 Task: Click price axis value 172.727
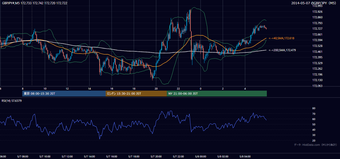[317, 29]
